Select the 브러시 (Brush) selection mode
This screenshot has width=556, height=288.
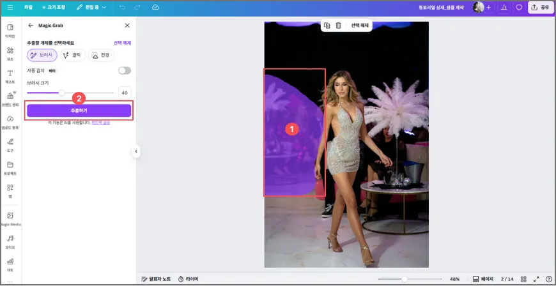pyautogui.click(x=42, y=56)
